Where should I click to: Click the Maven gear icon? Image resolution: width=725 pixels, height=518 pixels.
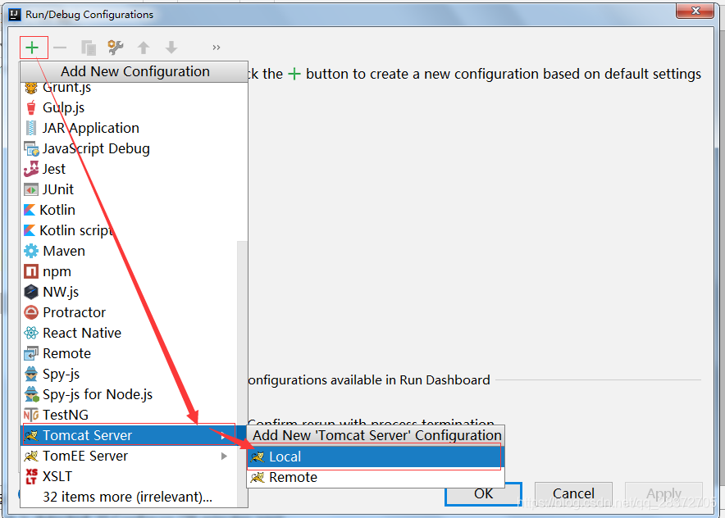[31, 251]
